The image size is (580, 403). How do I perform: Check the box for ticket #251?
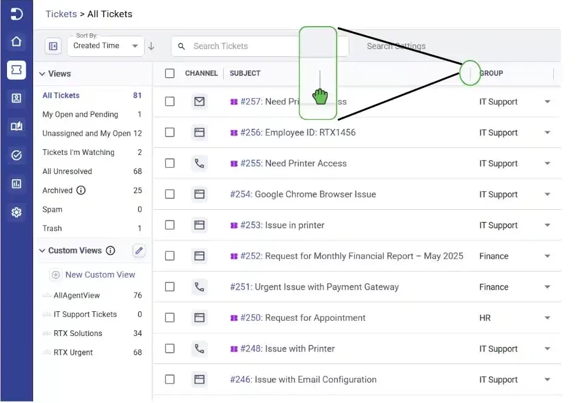pyautogui.click(x=170, y=287)
